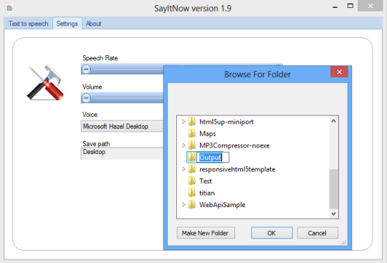Click the folder list scrollbar thumb
The image size is (387, 263).
pyautogui.click(x=334, y=189)
